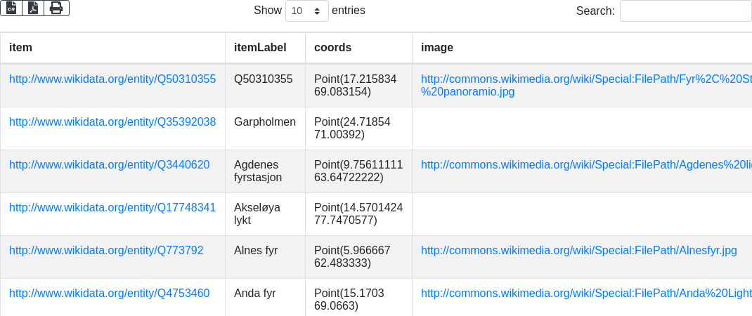Export the table as PDF
Screen dimensions: 752x316
coord(33,8)
